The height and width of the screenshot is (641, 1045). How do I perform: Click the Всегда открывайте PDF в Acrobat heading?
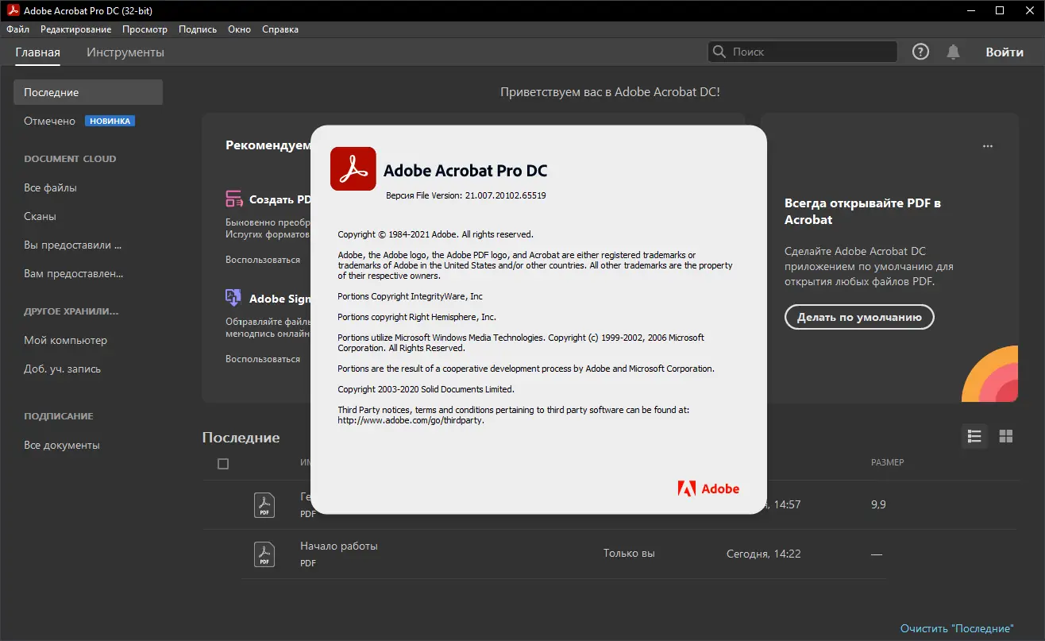click(x=862, y=211)
